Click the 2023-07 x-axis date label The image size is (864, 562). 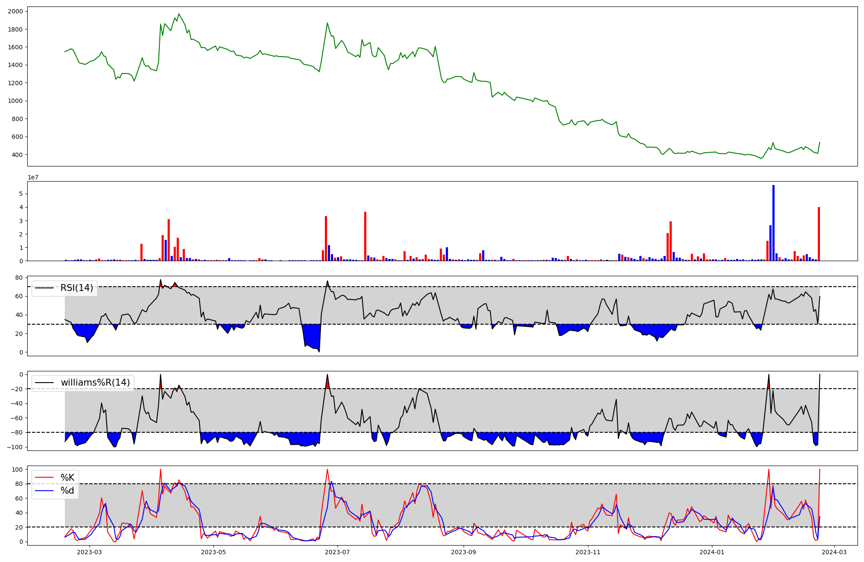tap(337, 552)
